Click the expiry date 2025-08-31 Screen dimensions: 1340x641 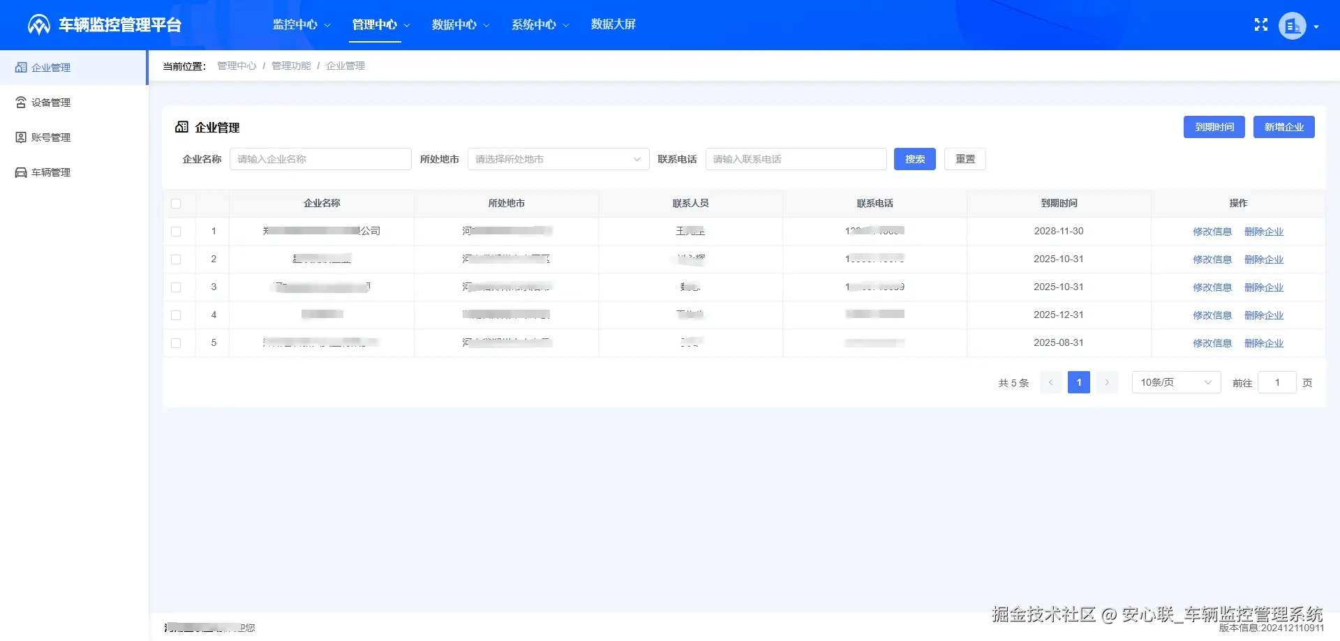click(x=1059, y=342)
